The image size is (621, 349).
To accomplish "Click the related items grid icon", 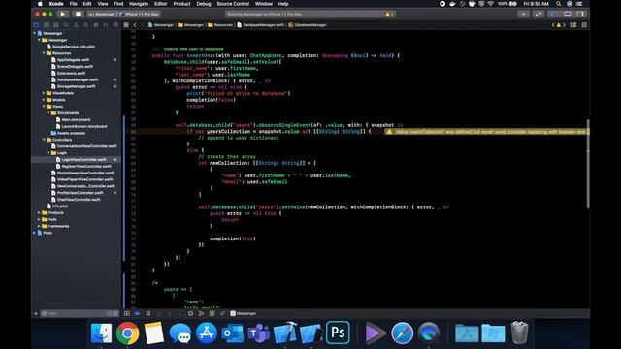I will pyautogui.click(x=126, y=25).
